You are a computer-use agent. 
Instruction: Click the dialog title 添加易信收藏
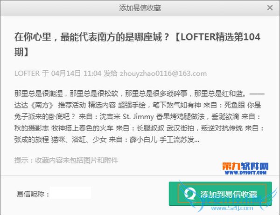point(140,8)
